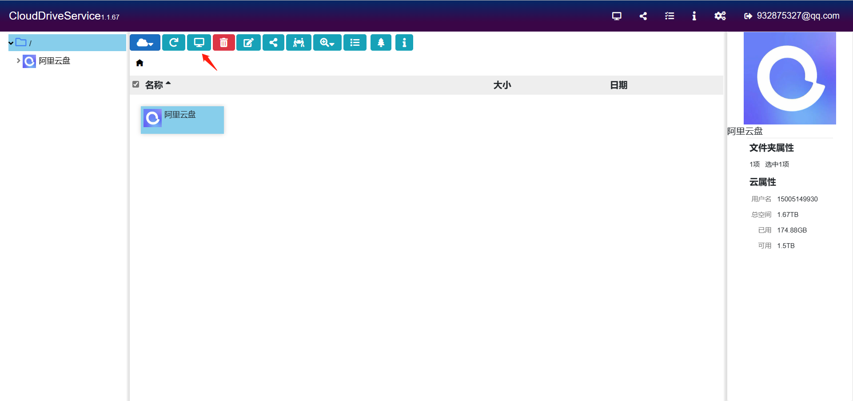This screenshot has height=401, width=853.
Task: Select the 阿里云盘 folder tile
Action: (182, 120)
